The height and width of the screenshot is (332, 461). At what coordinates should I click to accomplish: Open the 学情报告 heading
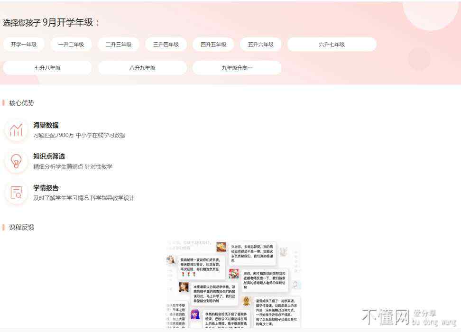(x=46, y=188)
